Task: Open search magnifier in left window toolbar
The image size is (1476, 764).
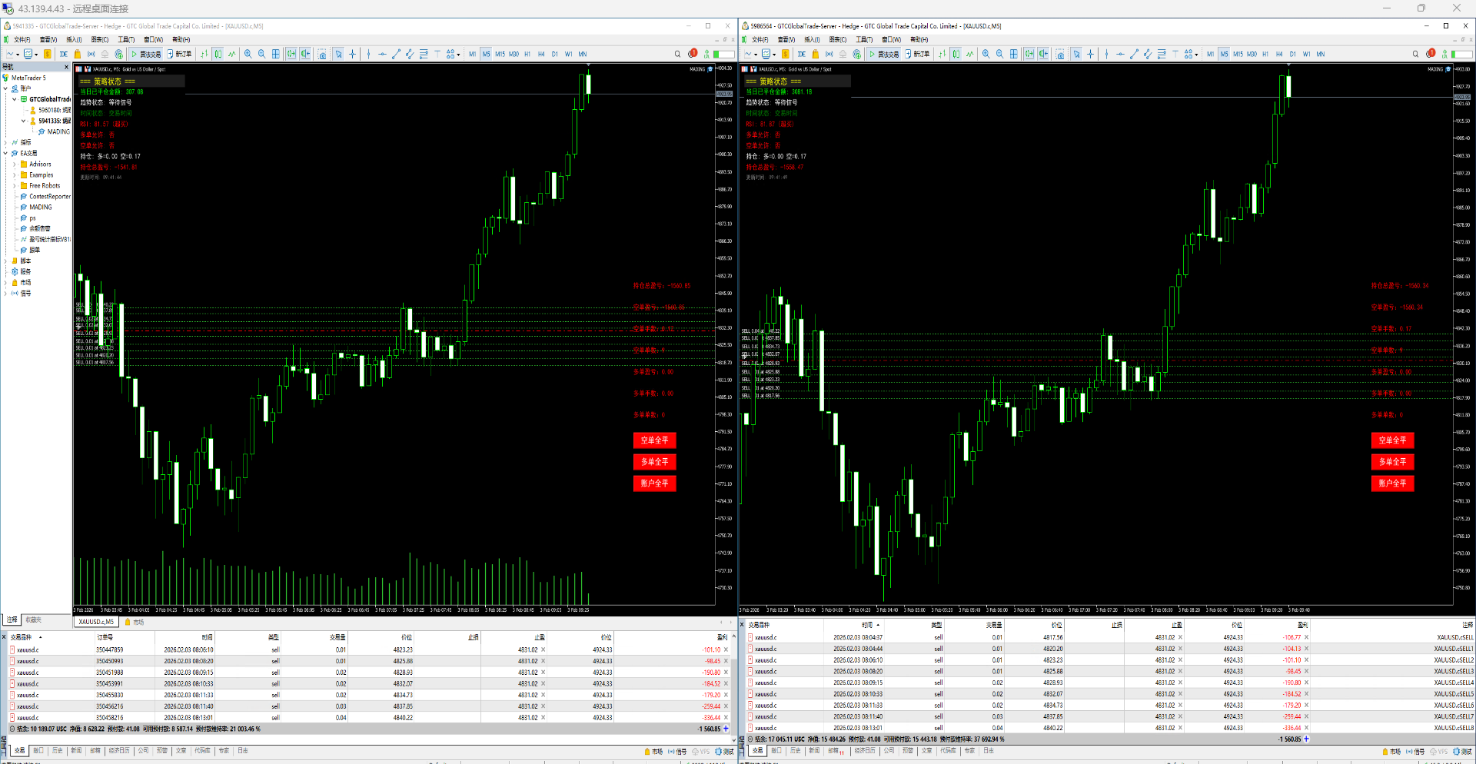Action: pos(677,54)
